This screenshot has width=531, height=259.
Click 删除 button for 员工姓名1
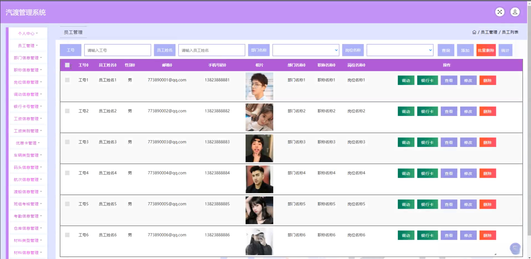click(x=488, y=80)
